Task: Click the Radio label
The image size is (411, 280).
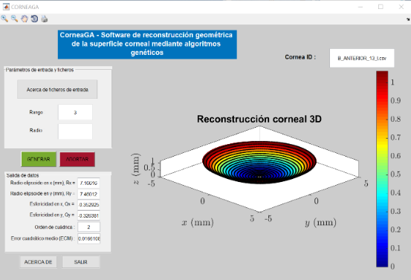Action: pos(36,130)
